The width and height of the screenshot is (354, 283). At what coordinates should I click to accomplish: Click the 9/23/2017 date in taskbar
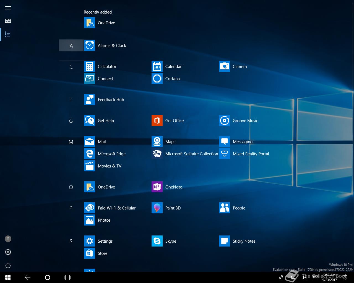(x=330, y=280)
